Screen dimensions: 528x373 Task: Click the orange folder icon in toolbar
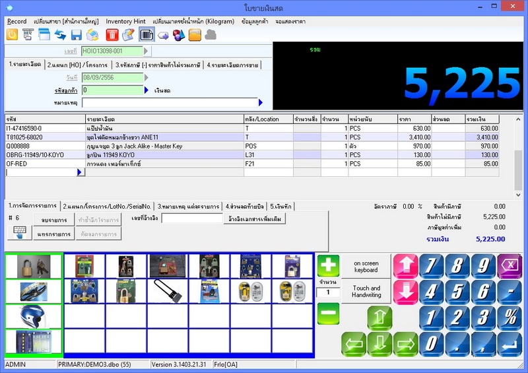tap(195, 35)
